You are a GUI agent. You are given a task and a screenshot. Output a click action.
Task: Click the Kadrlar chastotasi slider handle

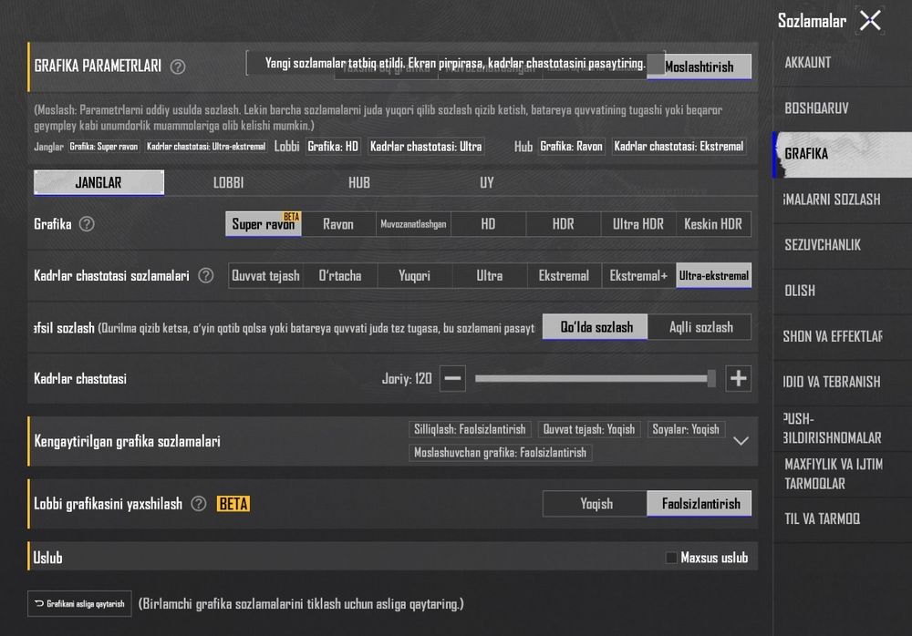[x=711, y=378]
